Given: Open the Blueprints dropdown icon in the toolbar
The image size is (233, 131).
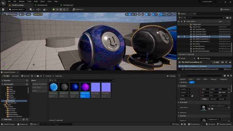Looking at the screenshot, I should tap(38, 9).
